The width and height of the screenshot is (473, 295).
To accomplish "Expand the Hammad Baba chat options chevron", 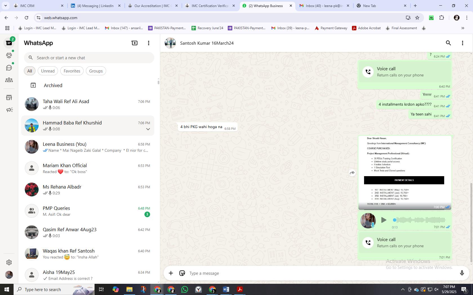I will click(x=148, y=129).
